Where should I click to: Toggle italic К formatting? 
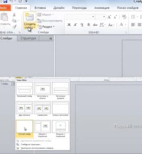[75, 25]
